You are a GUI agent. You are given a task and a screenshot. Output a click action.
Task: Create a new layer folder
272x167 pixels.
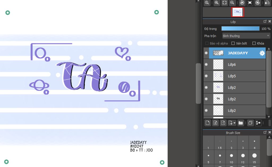click(241, 123)
